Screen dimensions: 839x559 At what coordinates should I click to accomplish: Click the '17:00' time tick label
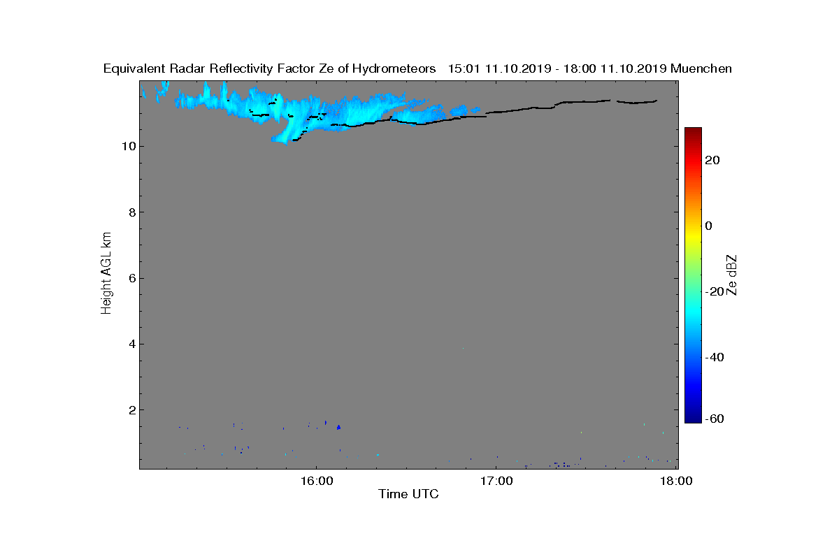pos(497,481)
